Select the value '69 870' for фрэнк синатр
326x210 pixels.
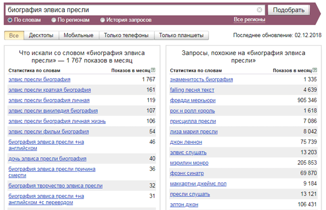point(309,173)
